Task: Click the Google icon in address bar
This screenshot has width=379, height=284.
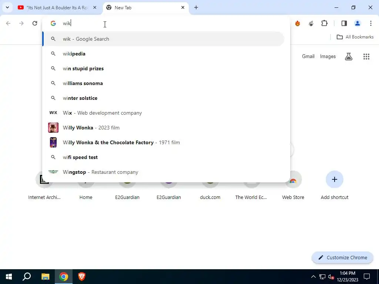Action: pos(53,23)
